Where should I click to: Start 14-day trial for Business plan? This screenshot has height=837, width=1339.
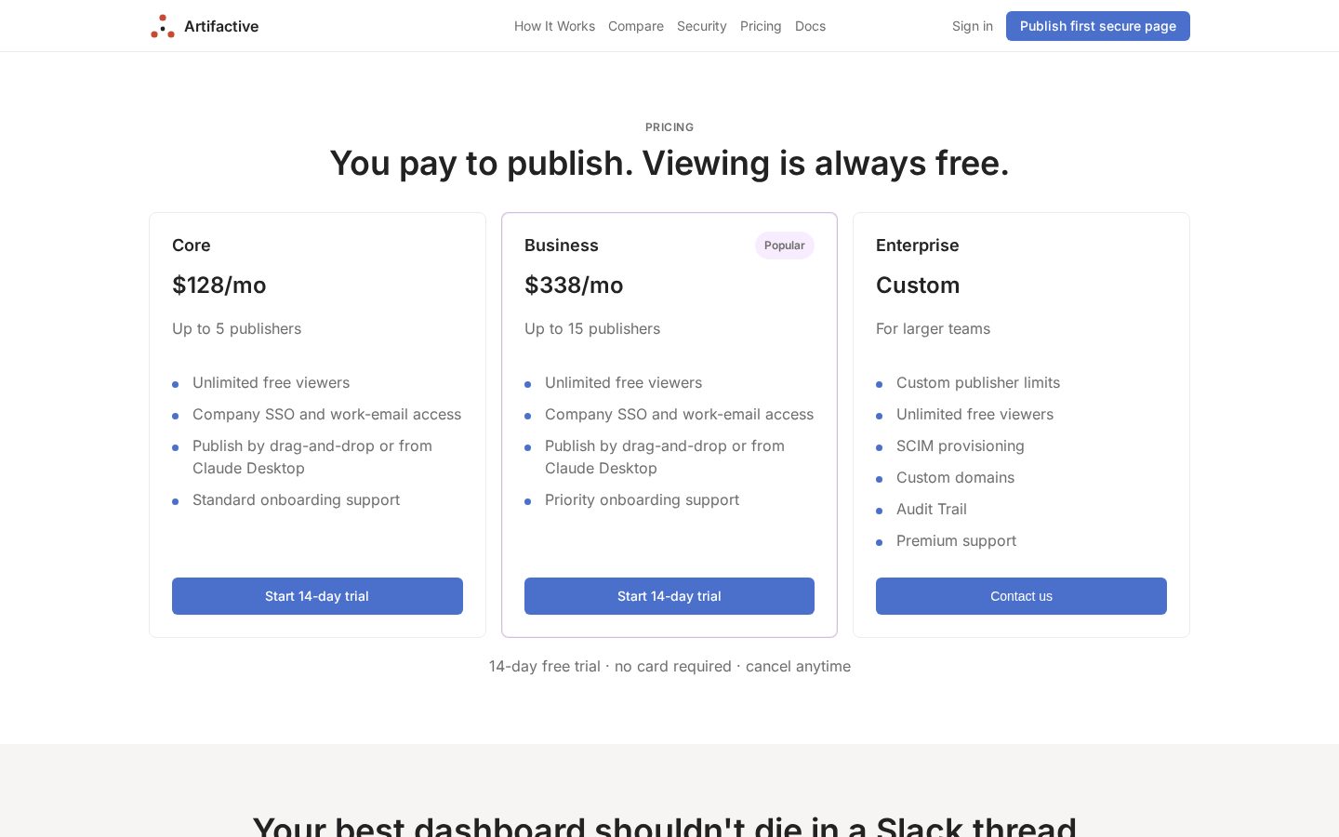click(x=669, y=596)
